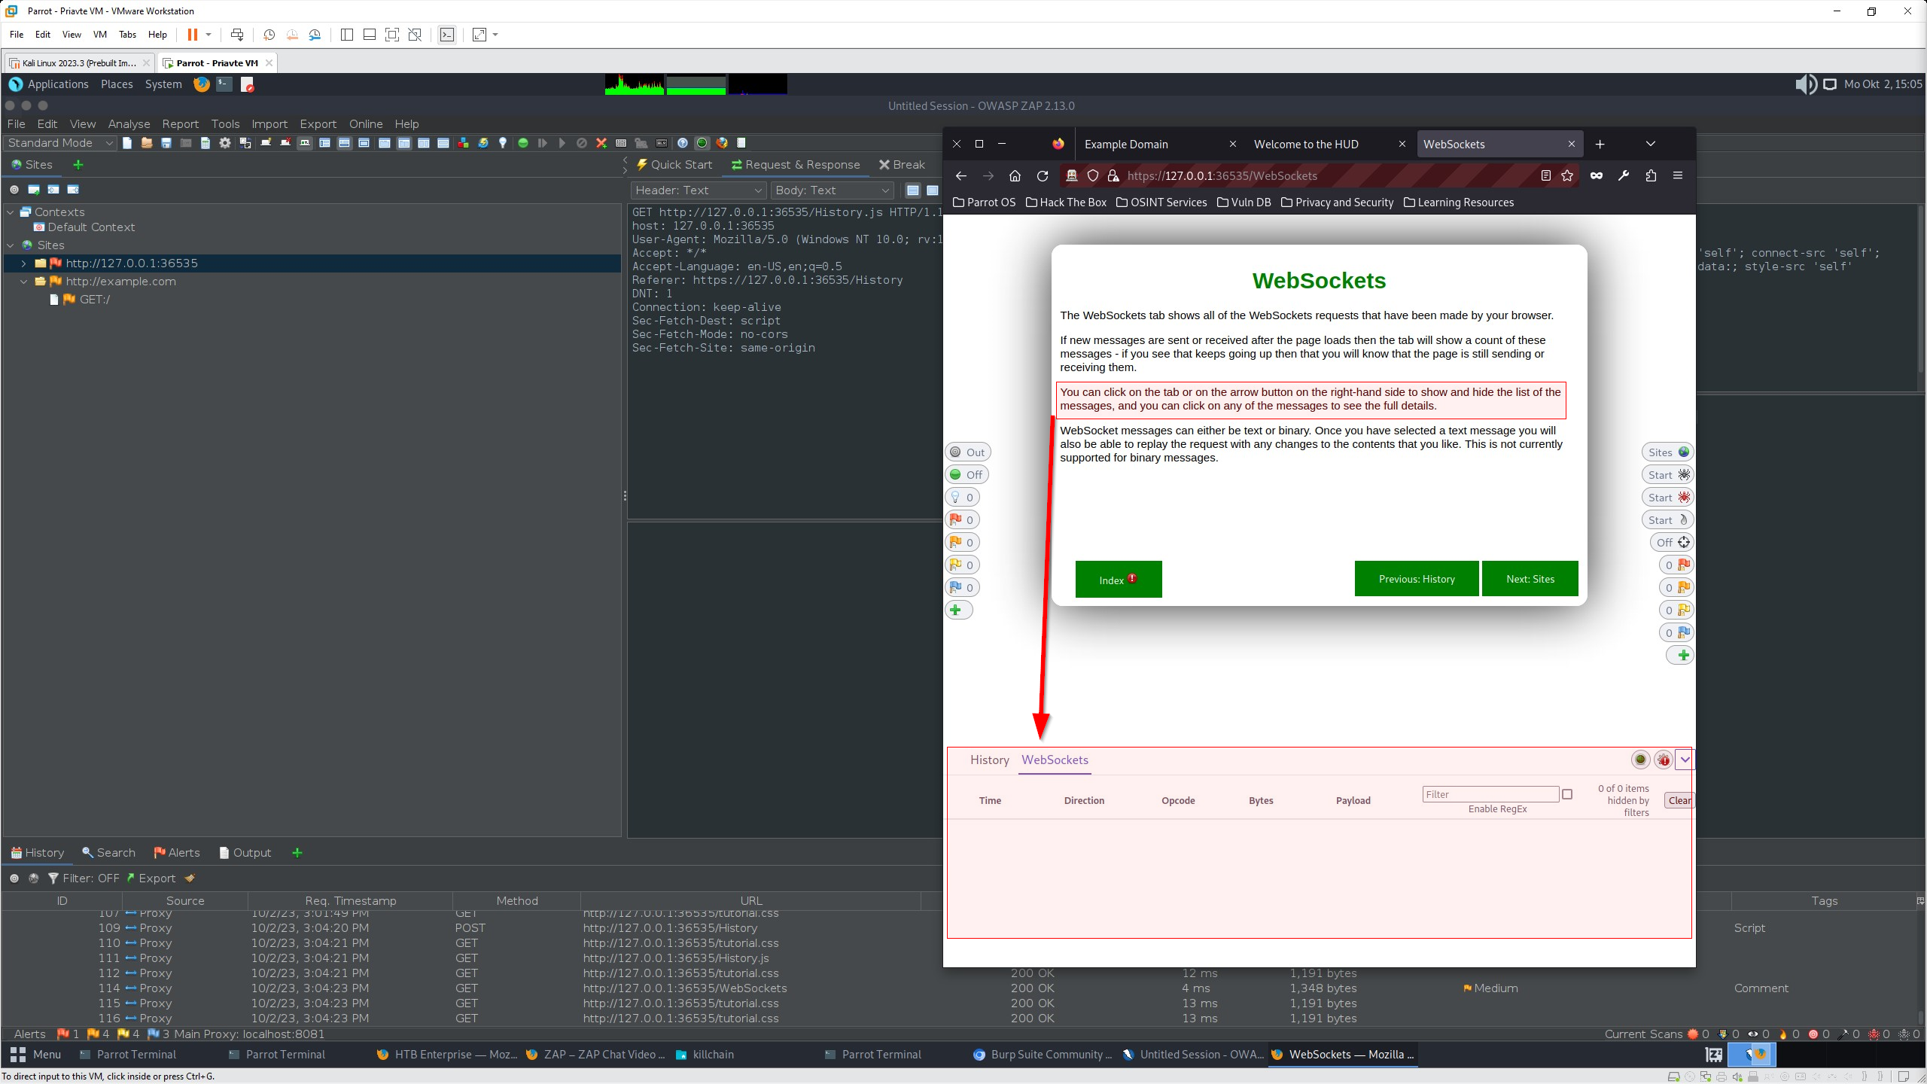Switch to the WebSockets tab in HUD panel
Viewport: 1927px width, 1084px height.
click(x=1055, y=760)
